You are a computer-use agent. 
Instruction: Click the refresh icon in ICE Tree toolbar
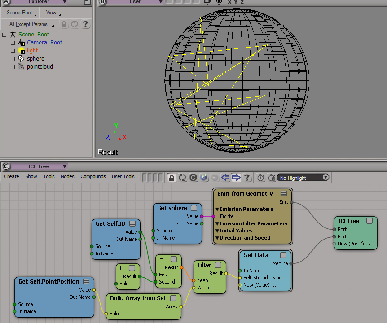pyautogui.click(x=182, y=178)
